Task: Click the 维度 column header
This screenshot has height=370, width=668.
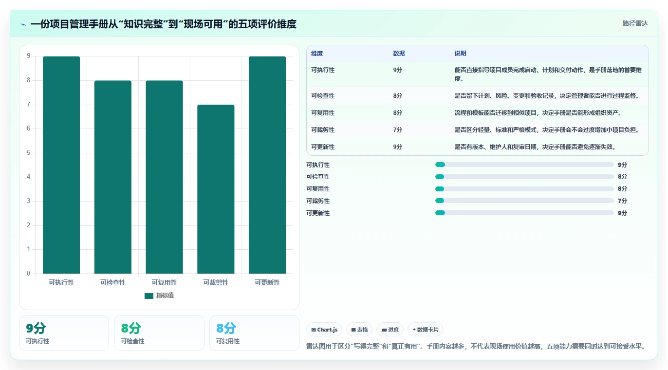Action: 317,54
